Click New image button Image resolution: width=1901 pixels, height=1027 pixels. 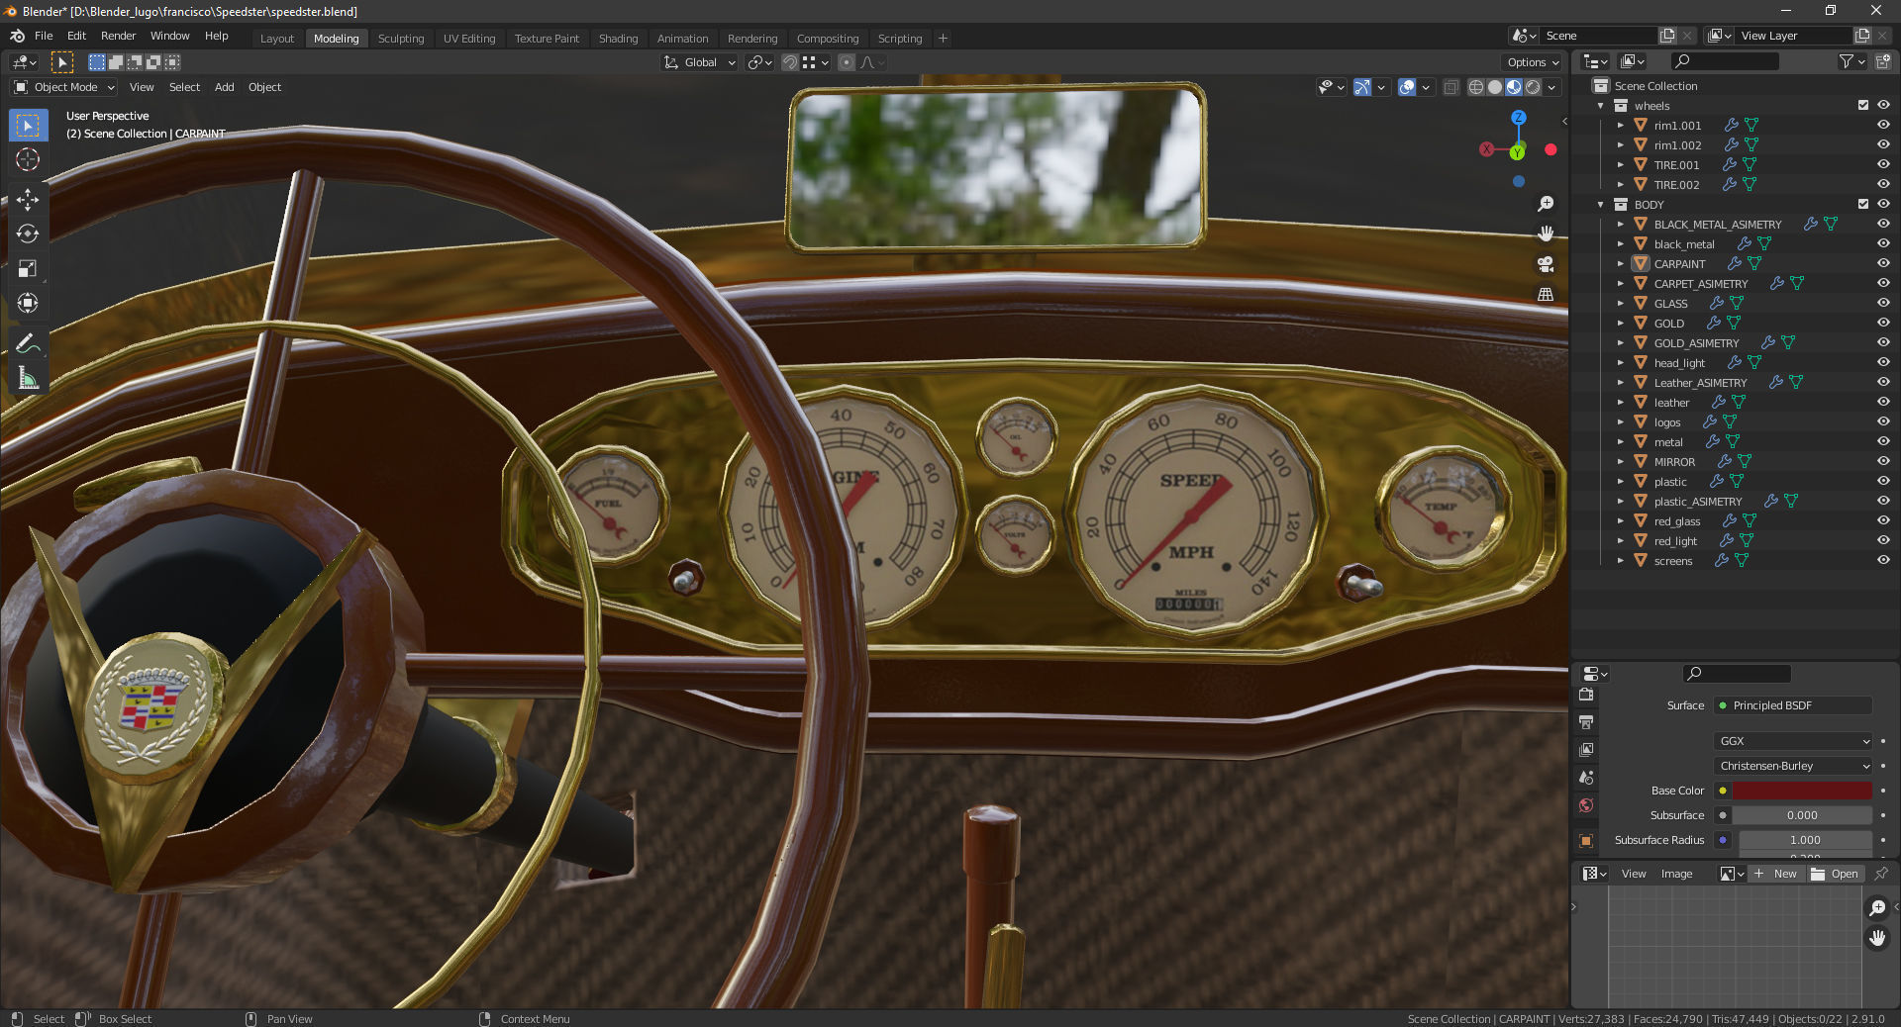pos(1776,874)
